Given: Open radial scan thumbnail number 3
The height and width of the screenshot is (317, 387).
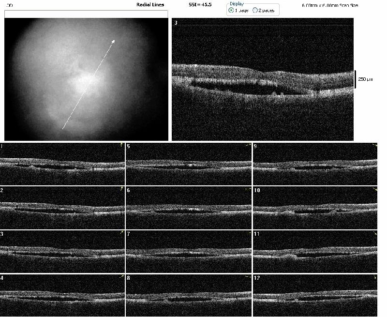Looking at the screenshot, I should click(62, 251).
